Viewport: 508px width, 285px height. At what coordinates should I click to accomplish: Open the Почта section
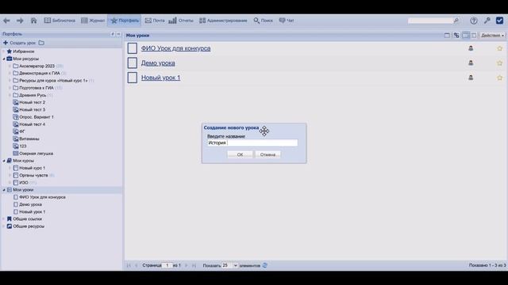(x=155, y=21)
